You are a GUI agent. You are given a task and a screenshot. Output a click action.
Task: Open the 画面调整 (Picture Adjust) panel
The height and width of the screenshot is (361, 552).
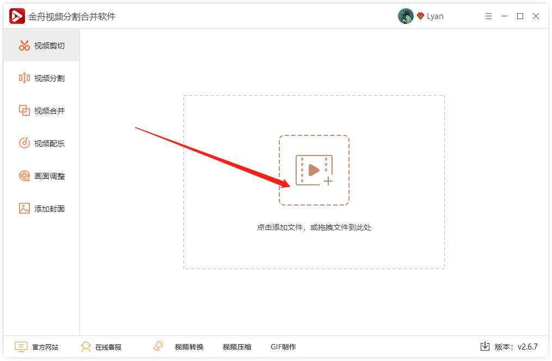click(x=40, y=176)
